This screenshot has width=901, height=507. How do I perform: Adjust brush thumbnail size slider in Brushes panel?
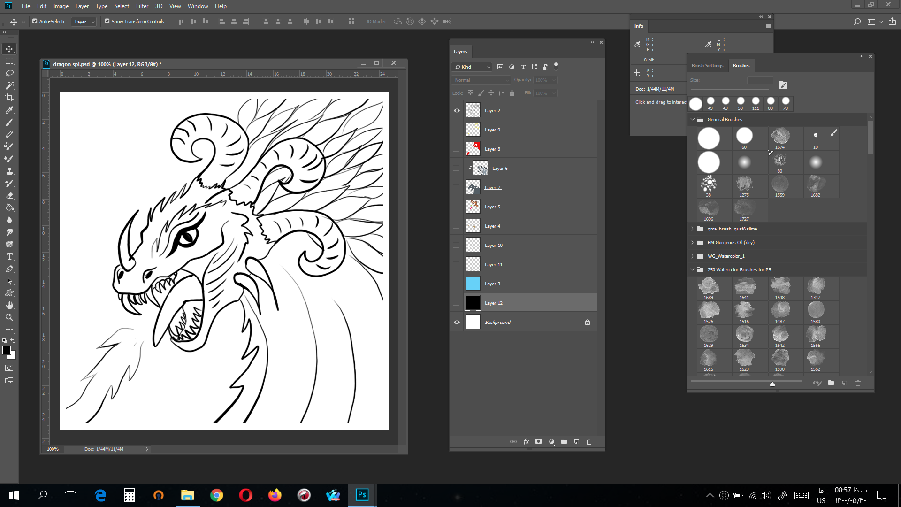point(772,384)
